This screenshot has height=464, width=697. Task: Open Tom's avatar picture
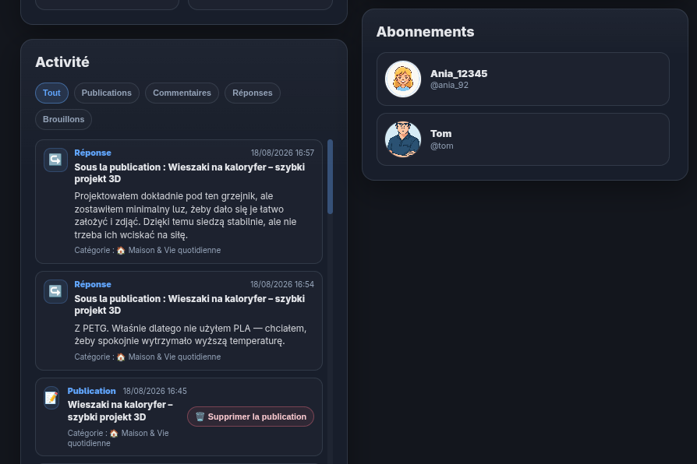403,139
